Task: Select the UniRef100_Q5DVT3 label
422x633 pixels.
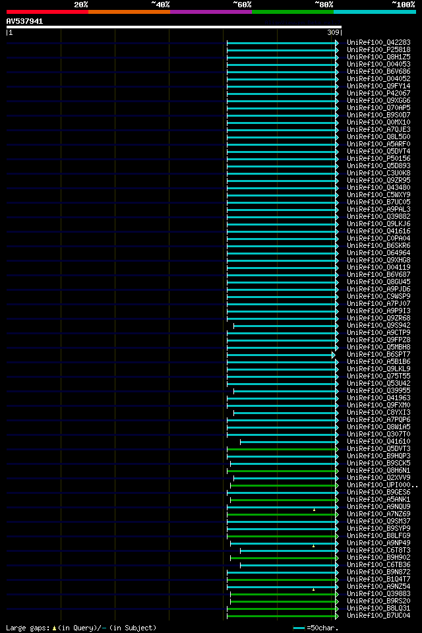Action: point(378,449)
